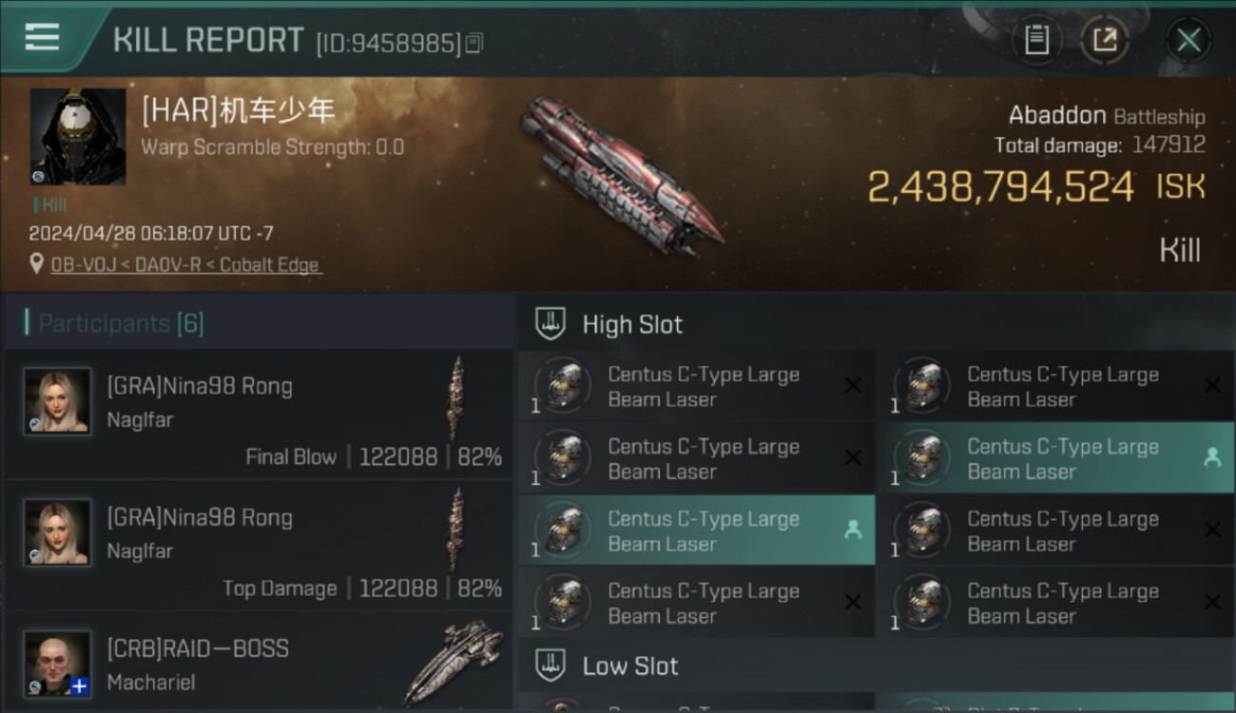Open the hamburger menu at top left
Image resolution: width=1236 pixels, height=713 pixels.
click(42, 37)
